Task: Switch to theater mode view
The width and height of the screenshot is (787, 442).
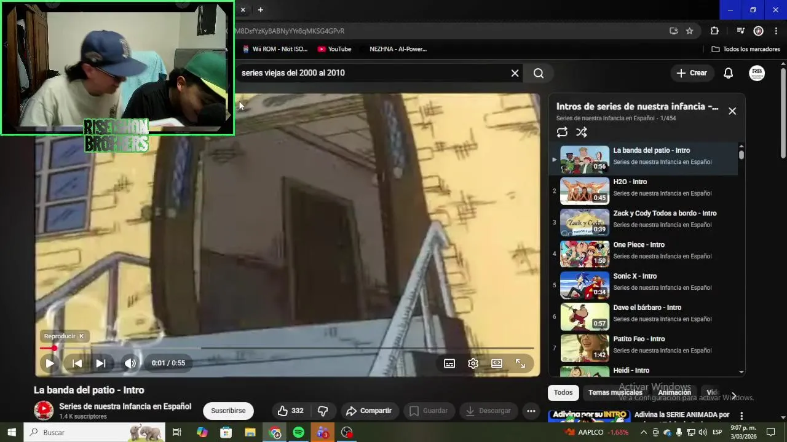Action: (497, 363)
